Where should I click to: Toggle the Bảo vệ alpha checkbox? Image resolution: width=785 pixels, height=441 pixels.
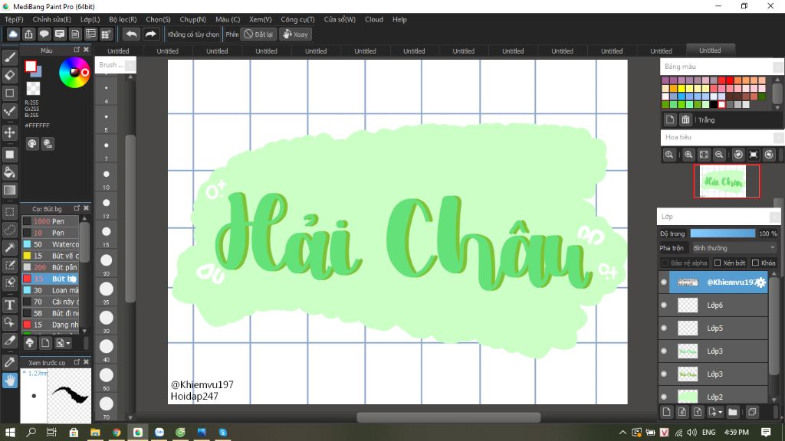click(665, 263)
